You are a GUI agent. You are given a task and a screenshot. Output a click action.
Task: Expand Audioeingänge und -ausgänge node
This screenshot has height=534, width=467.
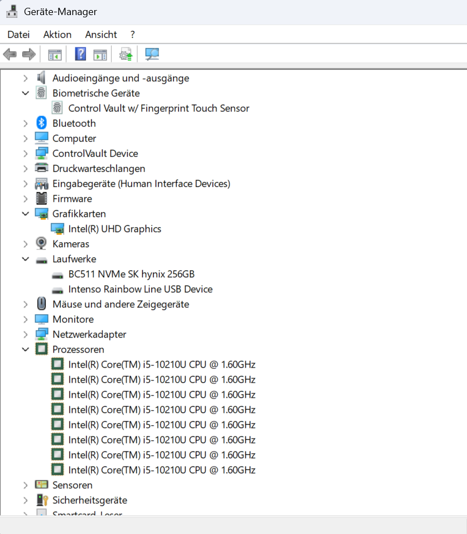(26, 78)
